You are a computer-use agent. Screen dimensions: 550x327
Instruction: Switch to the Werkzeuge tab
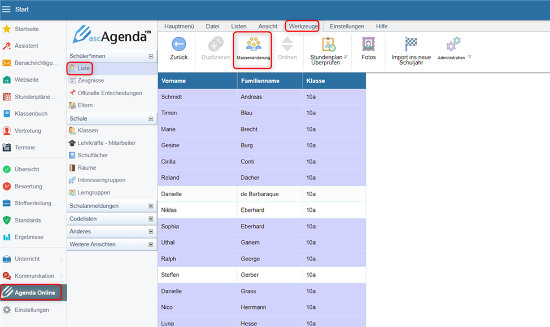303,26
